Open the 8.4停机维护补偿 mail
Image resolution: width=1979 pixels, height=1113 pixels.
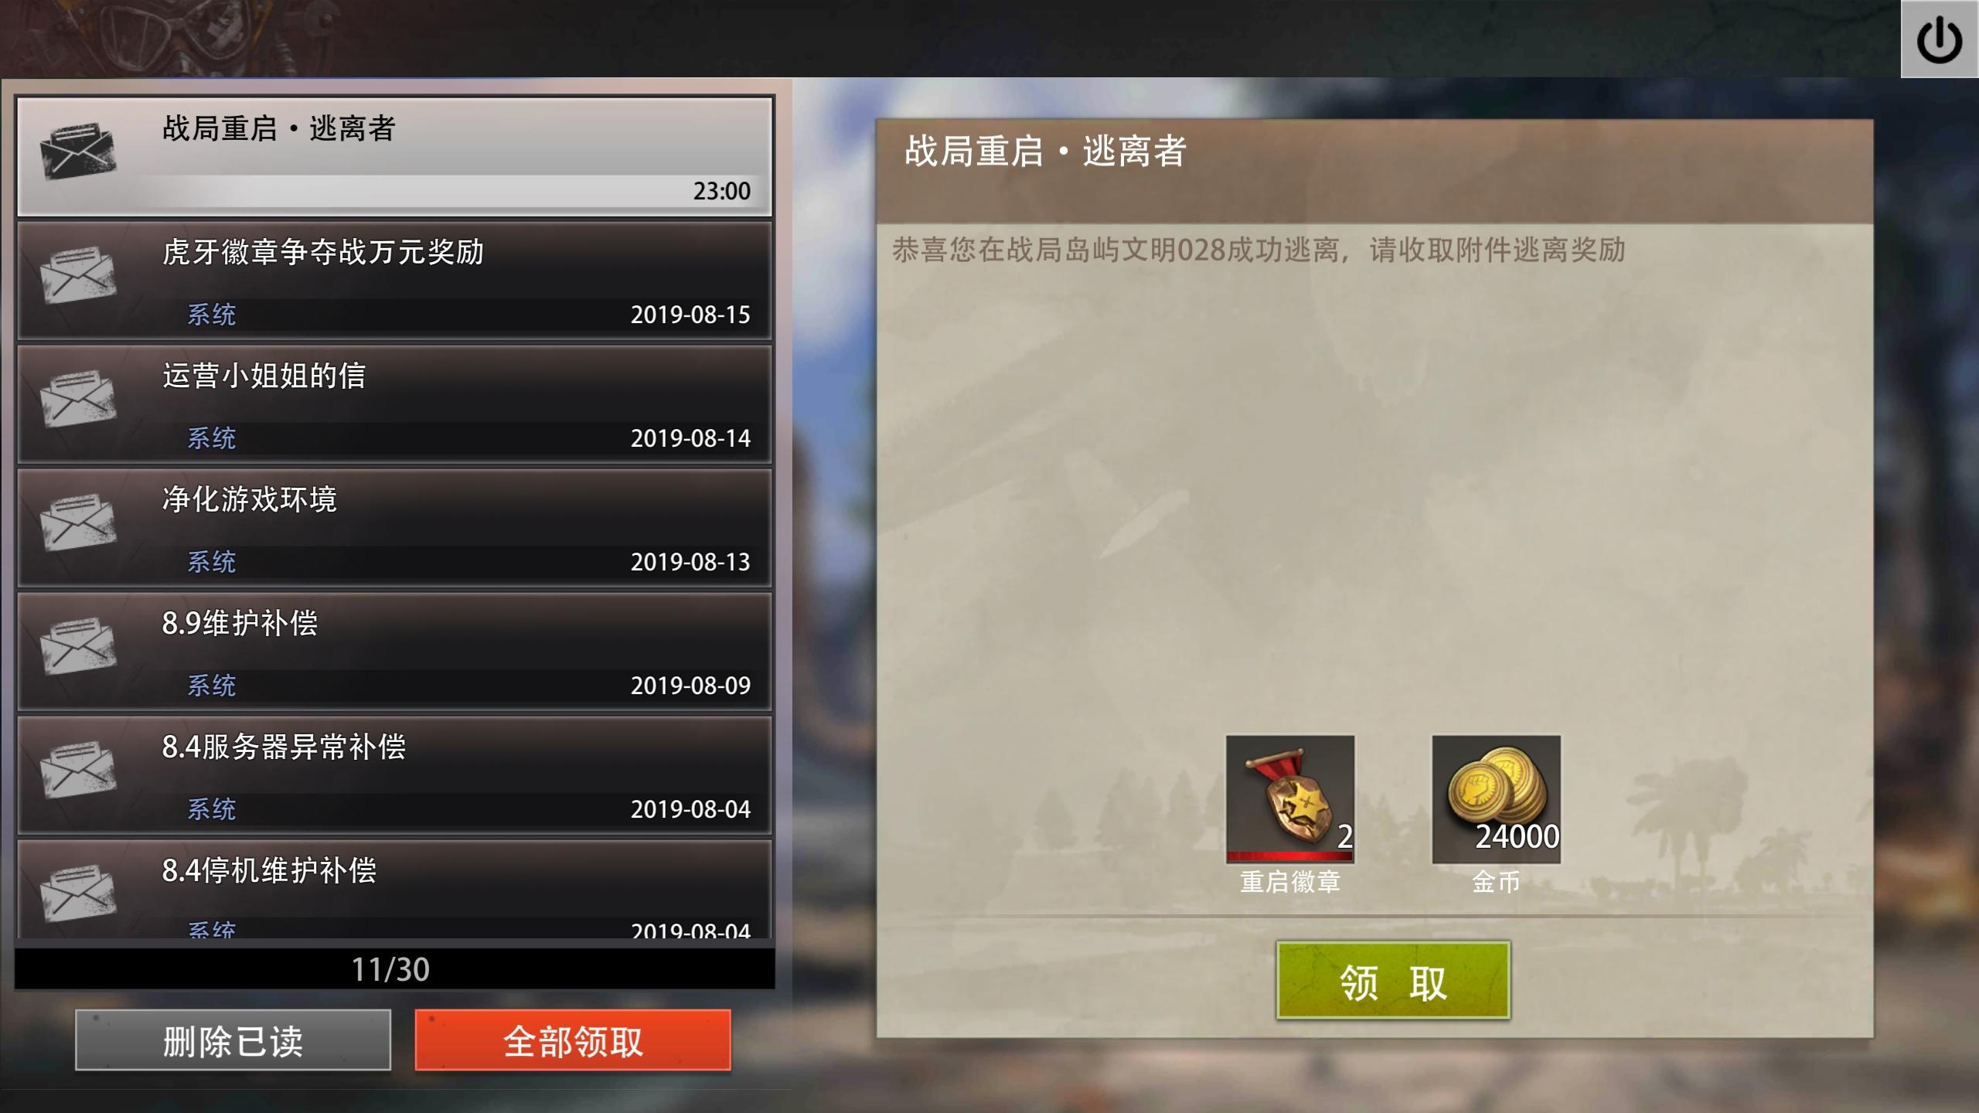[x=394, y=890]
